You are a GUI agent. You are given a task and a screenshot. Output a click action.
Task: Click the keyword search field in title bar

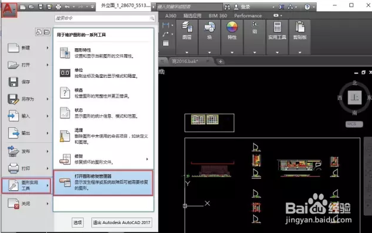[x=189, y=7]
